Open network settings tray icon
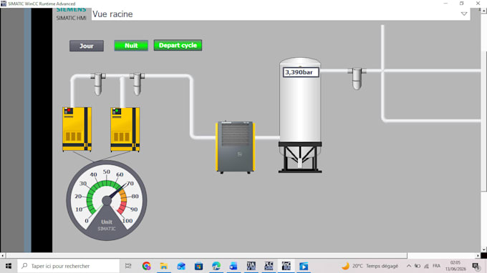 point(426,266)
